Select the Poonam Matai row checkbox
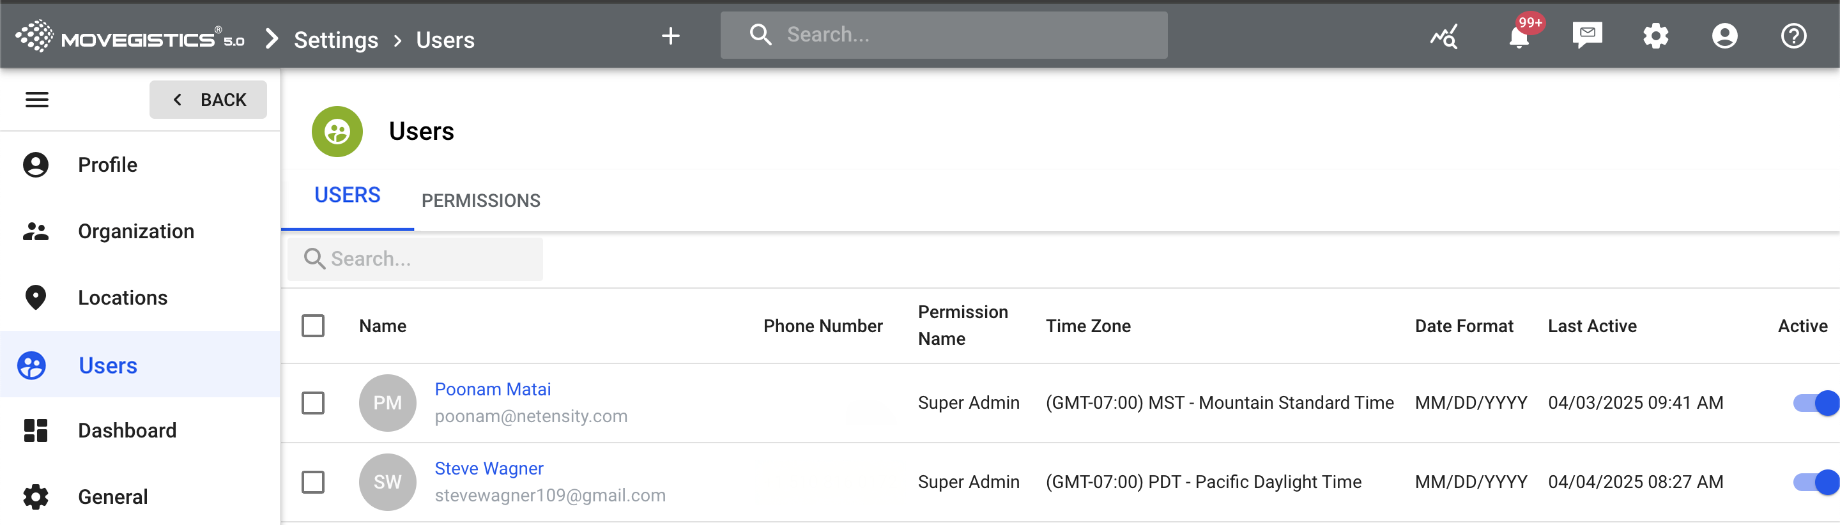The image size is (1840, 525). [313, 403]
